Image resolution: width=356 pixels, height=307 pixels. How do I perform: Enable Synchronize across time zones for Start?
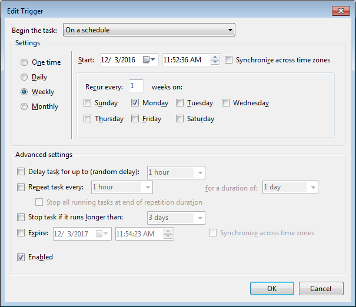(228, 60)
